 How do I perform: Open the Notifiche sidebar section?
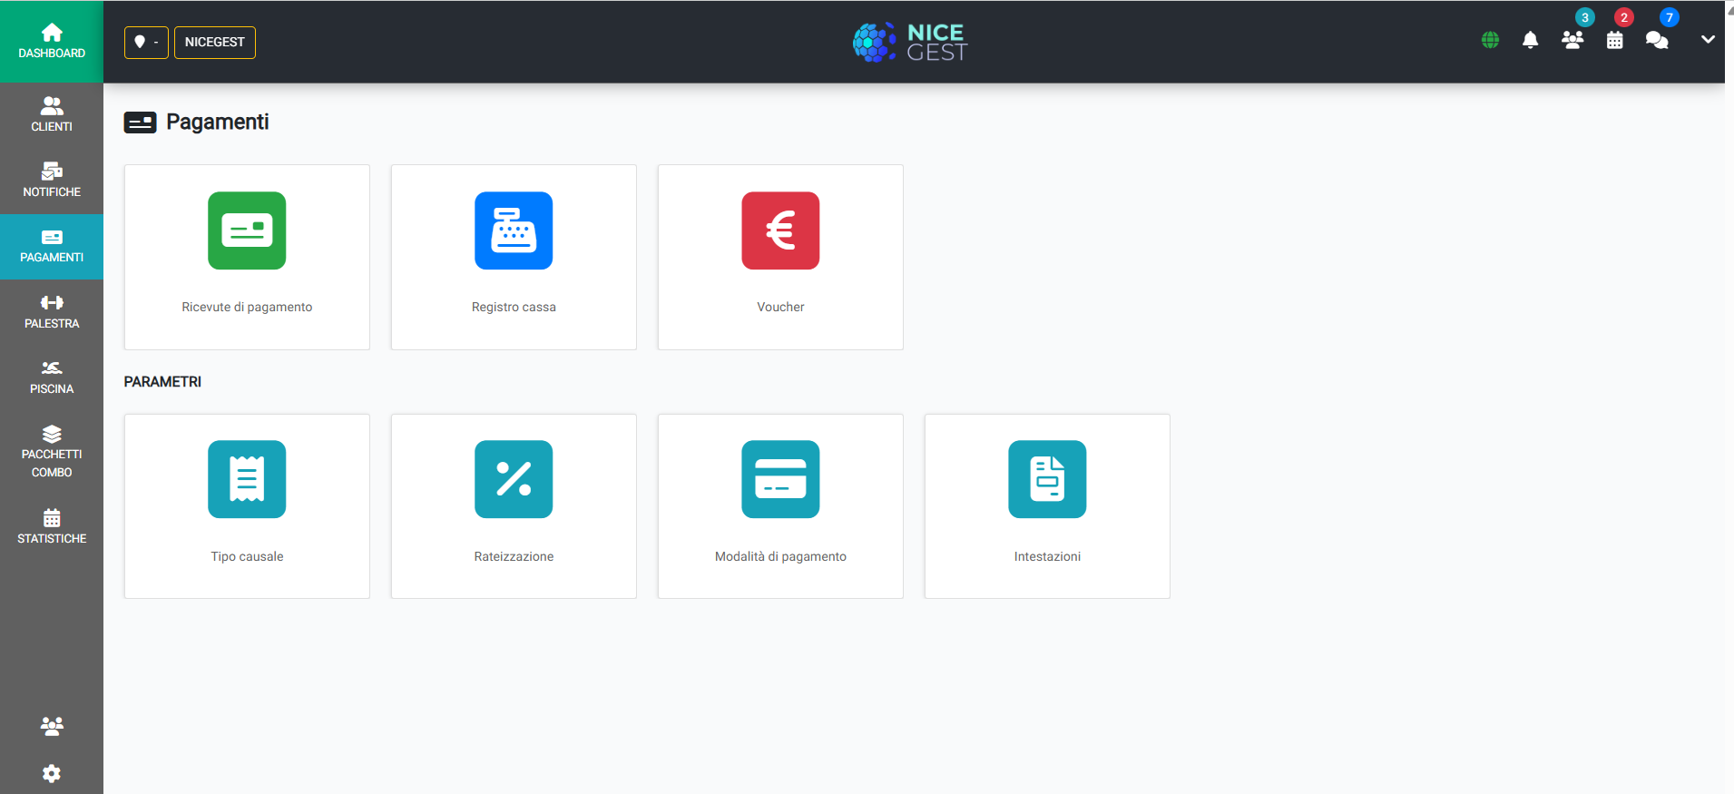pyautogui.click(x=52, y=181)
